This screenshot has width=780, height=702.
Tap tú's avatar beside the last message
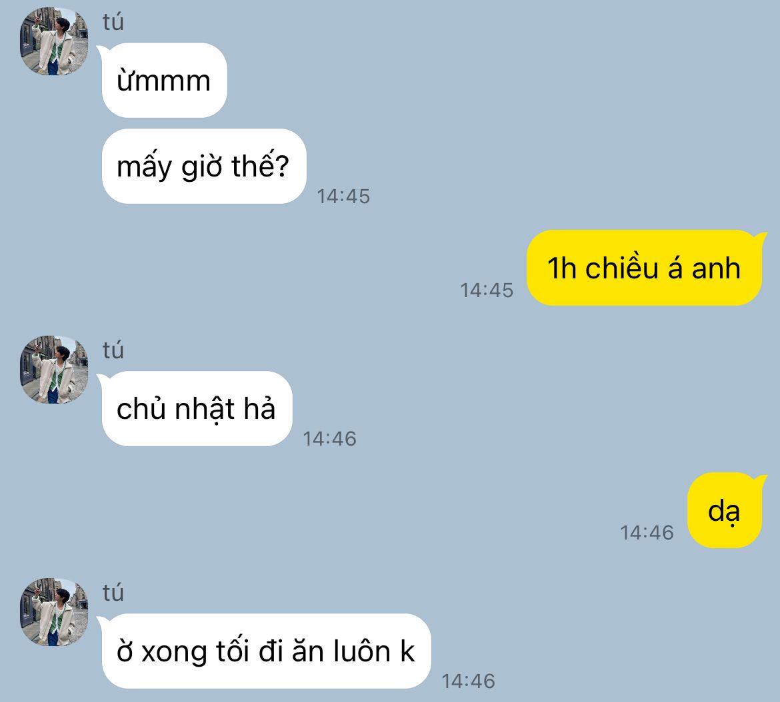coord(54,612)
